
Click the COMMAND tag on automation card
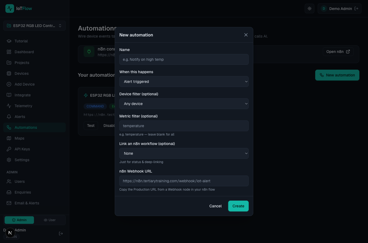(x=95, y=106)
